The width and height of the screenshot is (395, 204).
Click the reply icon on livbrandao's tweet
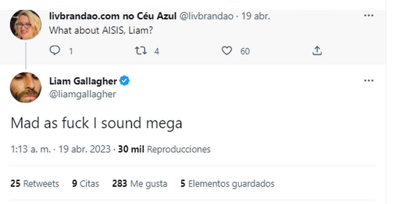[x=55, y=51]
